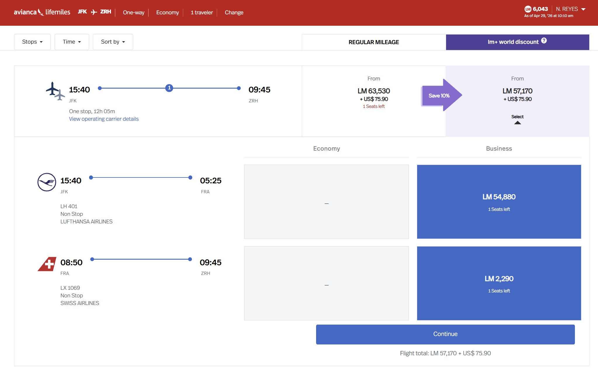Switch to the lm+ world discount tab
The image size is (598, 374).
[517, 42]
